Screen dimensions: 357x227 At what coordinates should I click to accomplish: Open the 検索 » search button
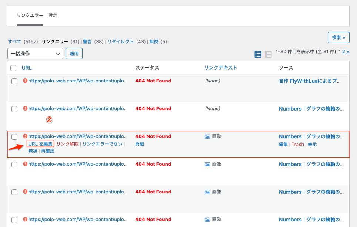338,37
